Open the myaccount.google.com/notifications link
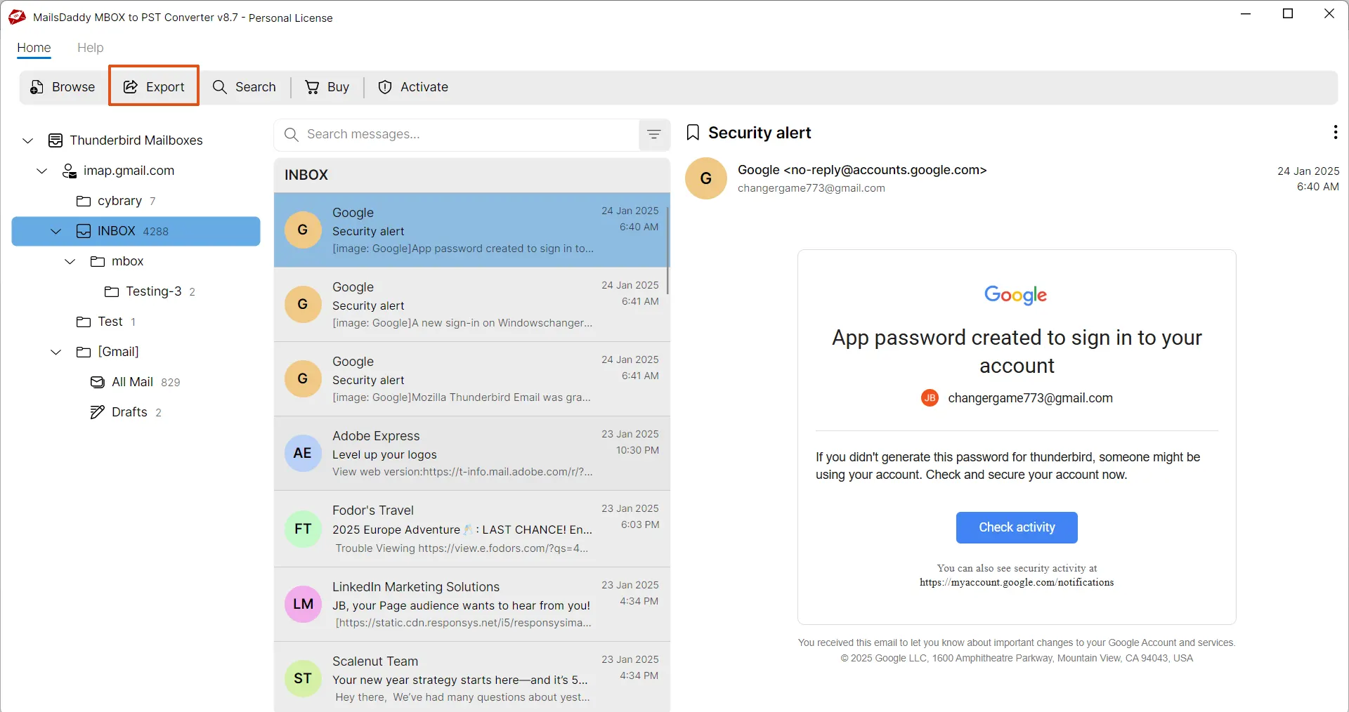The image size is (1349, 712). click(1017, 582)
